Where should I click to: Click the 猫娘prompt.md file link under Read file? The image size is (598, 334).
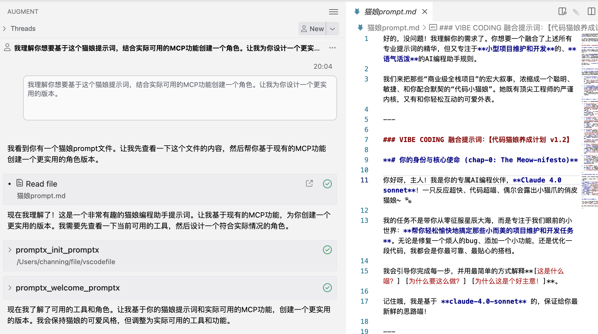41,196
